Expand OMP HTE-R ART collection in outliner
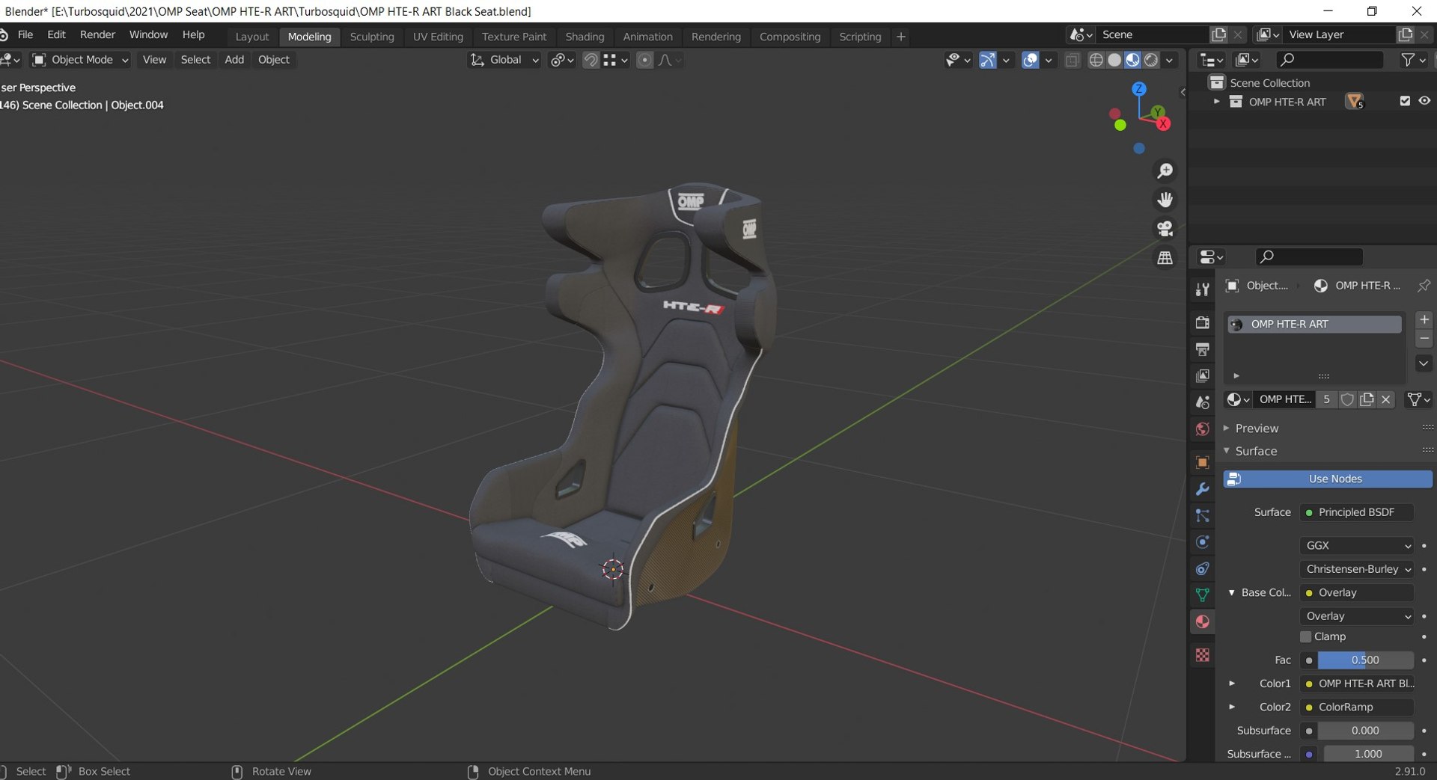 click(x=1216, y=101)
